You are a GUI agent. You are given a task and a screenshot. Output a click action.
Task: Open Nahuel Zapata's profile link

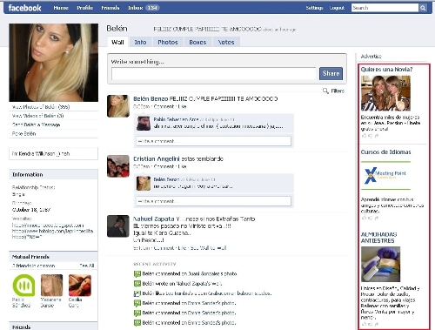[x=154, y=219]
